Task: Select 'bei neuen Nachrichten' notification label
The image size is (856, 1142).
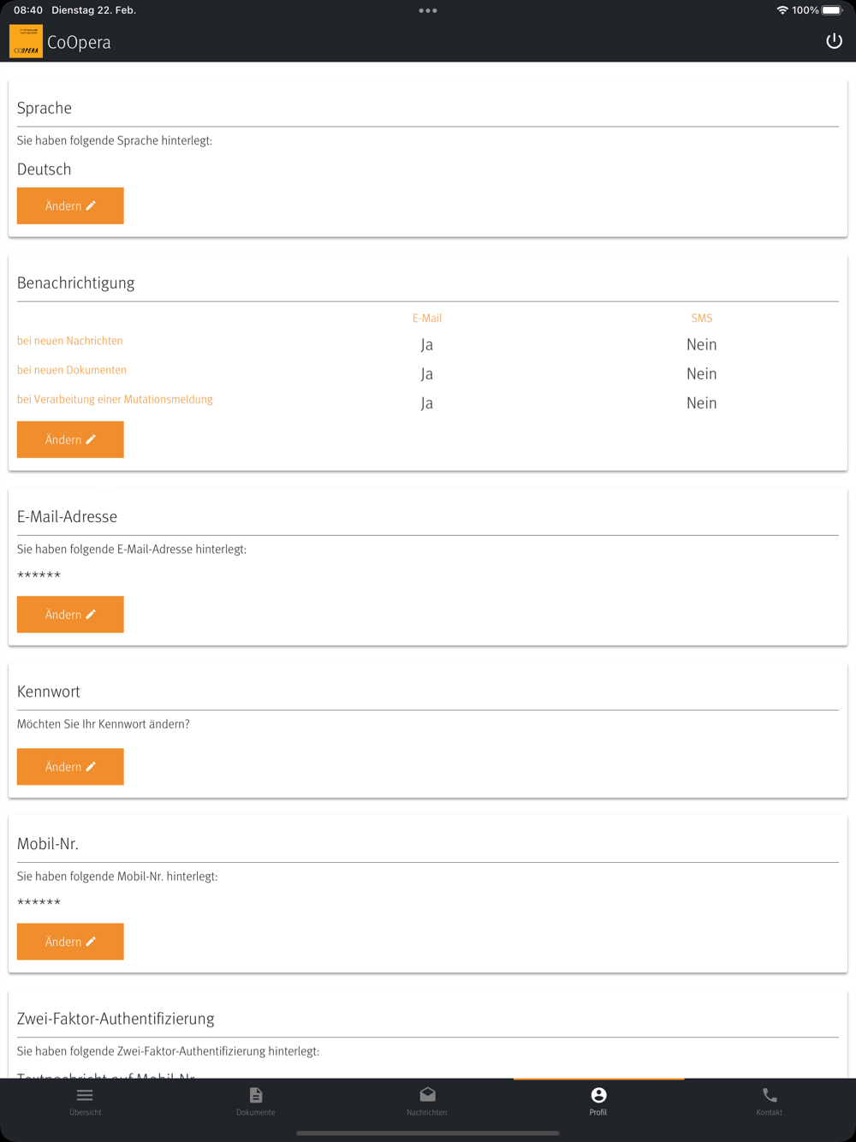Action: click(x=70, y=341)
